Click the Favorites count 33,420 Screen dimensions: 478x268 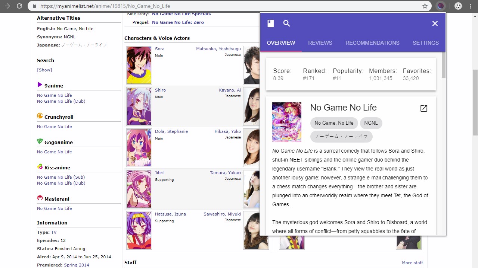(x=411, y=78)
